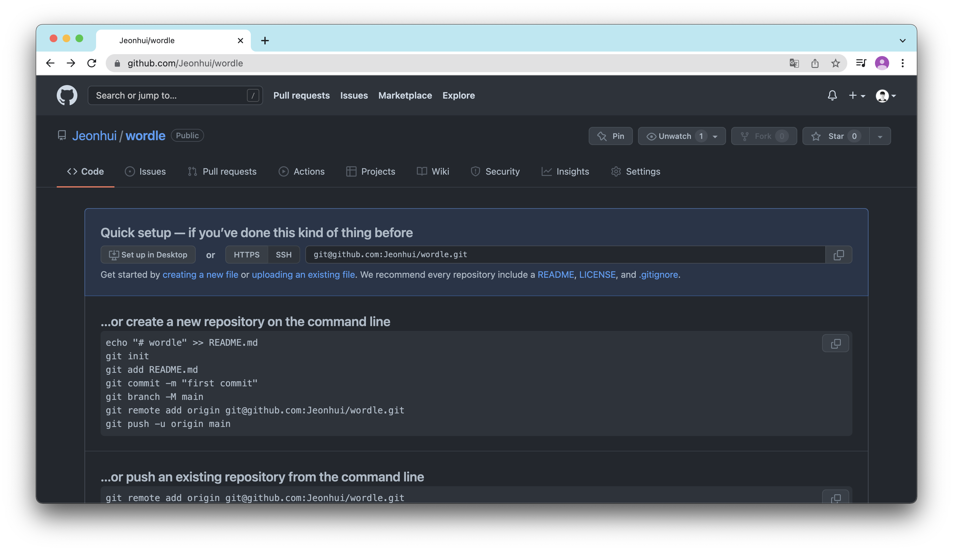Open global Pull requests in header
953x551 pixels.
point(301,96)
